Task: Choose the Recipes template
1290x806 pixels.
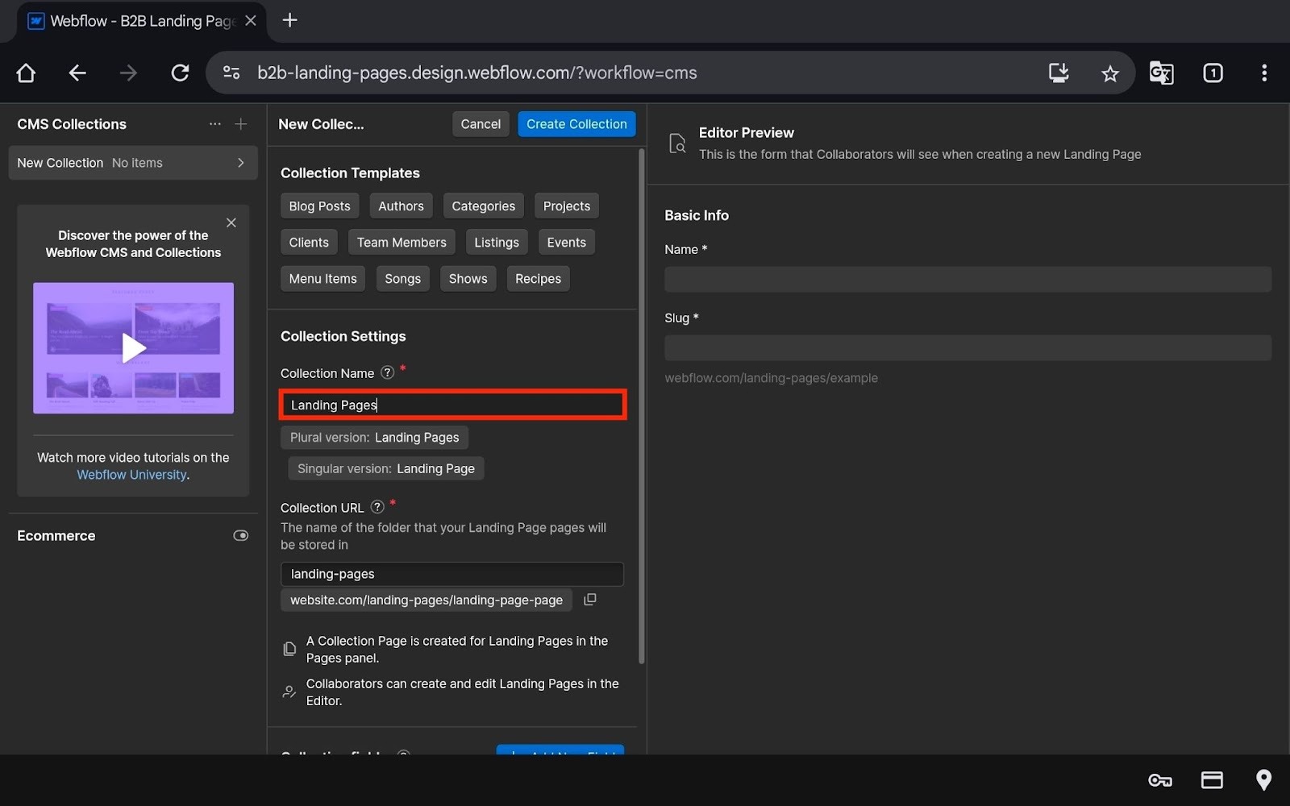Action: coord(538,279)
